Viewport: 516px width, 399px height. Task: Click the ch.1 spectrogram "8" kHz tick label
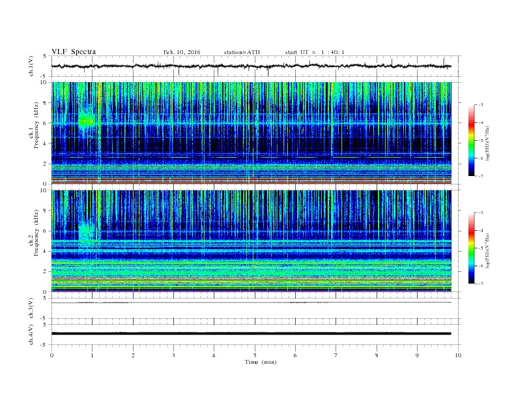pos(45,102)
